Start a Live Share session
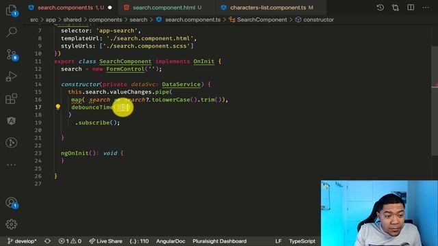Screen dimensions: 438x246 pos(105,241)
